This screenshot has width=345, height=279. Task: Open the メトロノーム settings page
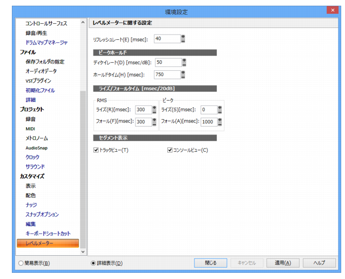click(x=37, y=138)
